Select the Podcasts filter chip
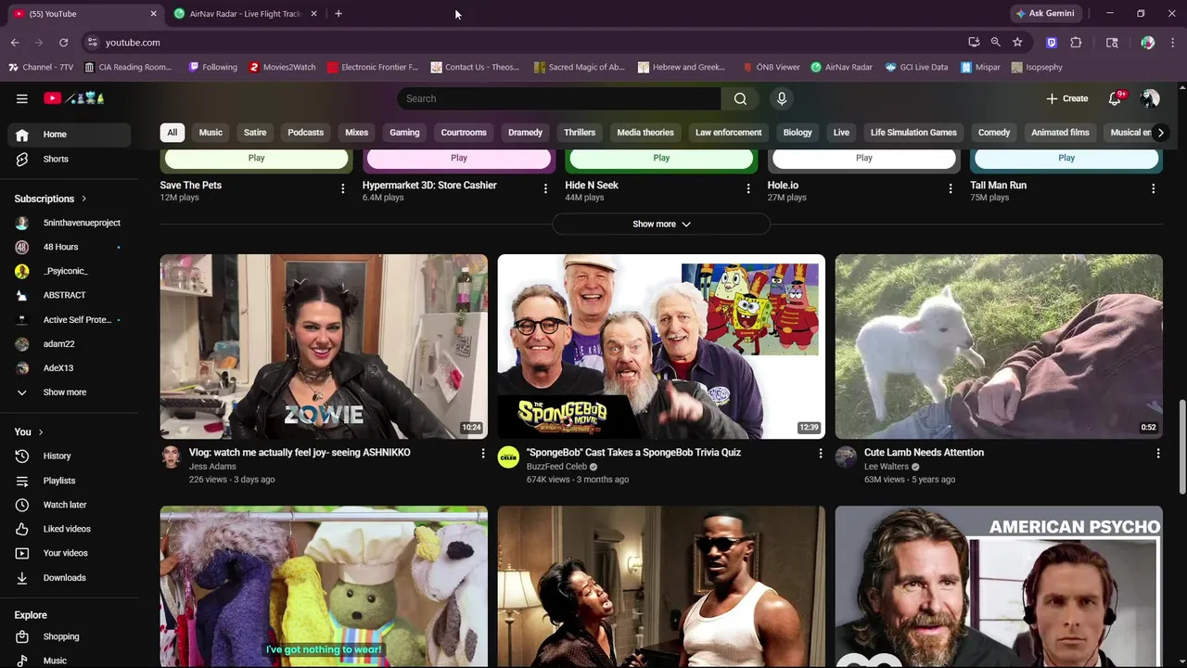The width and height of the screenshot is (1187, 668). pyautogui.click(x=306, y=133)
